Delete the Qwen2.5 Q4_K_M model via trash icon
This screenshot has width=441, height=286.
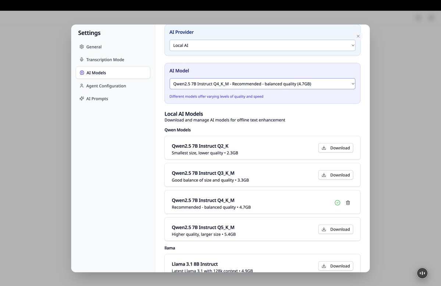point(348,203)
